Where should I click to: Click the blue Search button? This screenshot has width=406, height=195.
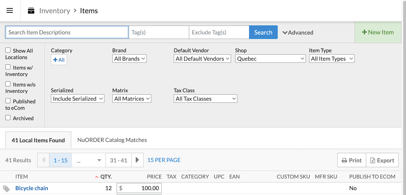click(263, 32)
